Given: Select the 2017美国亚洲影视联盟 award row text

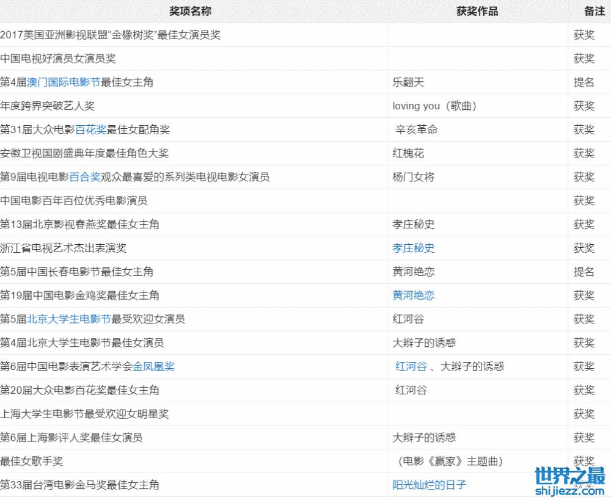Looking at the screenshot, I should pyautogui.click(x=110, y=35).
